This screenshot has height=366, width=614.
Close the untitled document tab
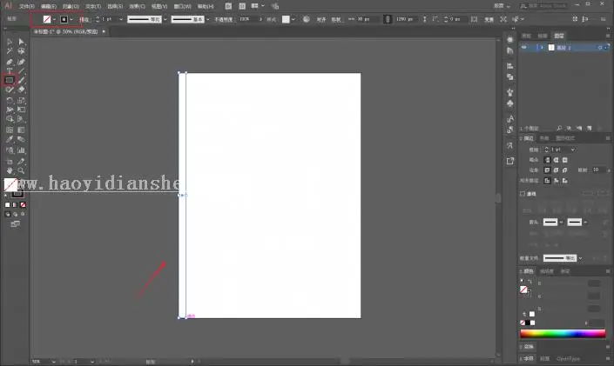(x=104, y=31)
